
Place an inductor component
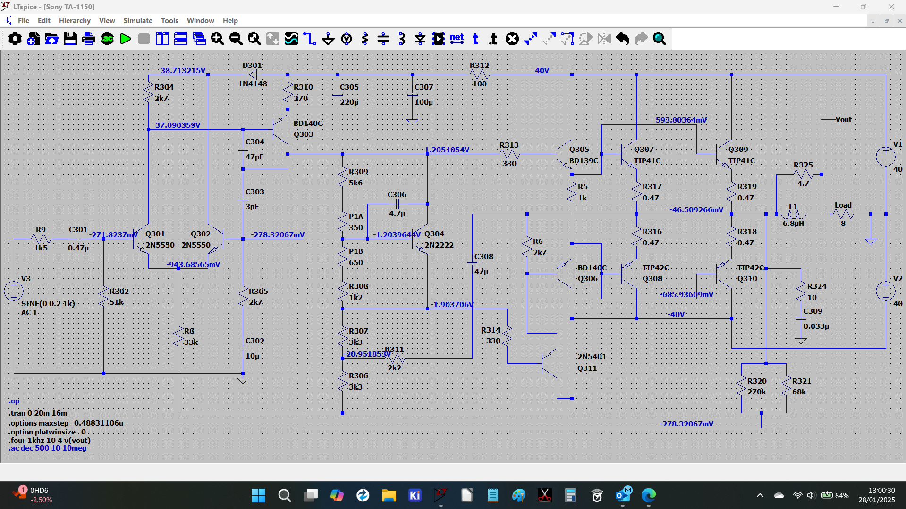(x=402, y=39)
